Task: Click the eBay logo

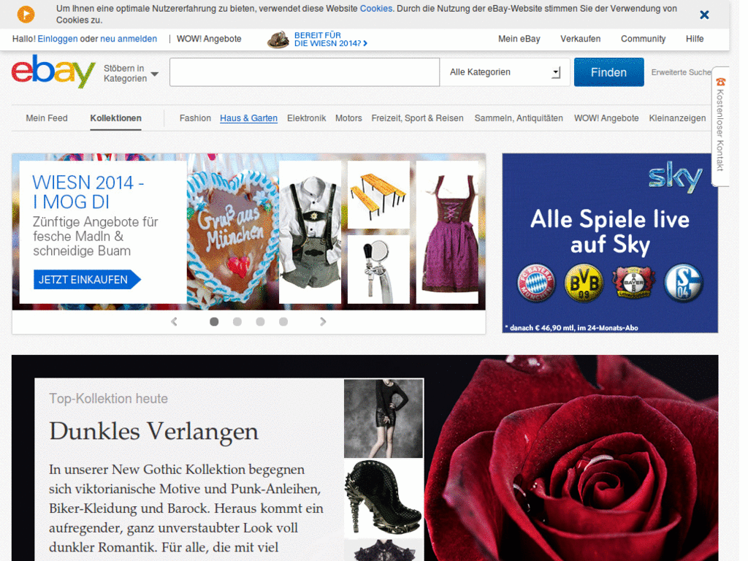Action: click(x=53, y=72)
